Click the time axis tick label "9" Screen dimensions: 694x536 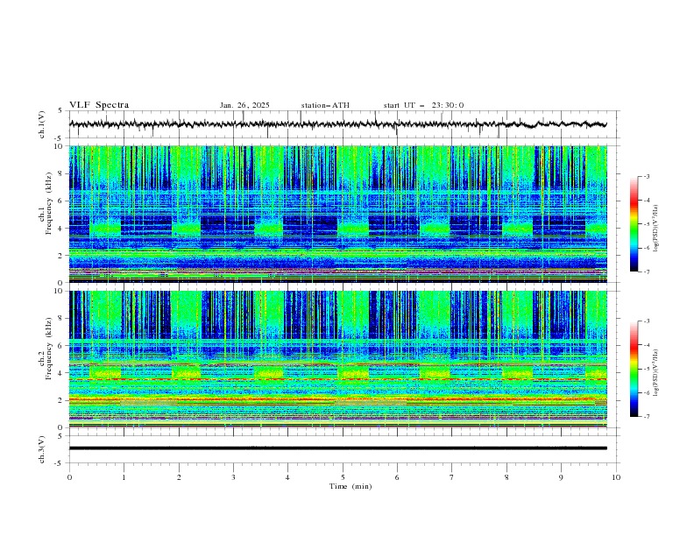[561, 477]
